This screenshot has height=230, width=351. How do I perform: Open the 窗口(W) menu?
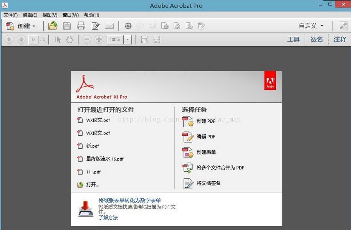tap(71, 15)
